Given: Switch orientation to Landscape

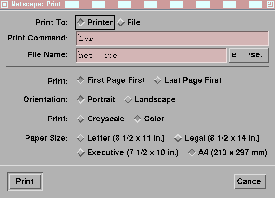Looking at the screenshot, I should 150,99.
